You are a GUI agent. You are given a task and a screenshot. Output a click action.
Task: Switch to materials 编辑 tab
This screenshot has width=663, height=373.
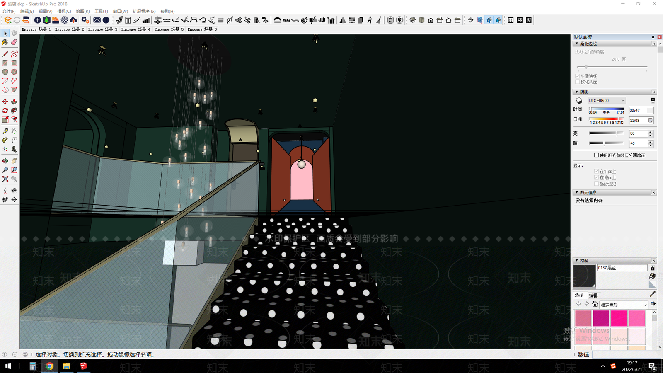593,295
